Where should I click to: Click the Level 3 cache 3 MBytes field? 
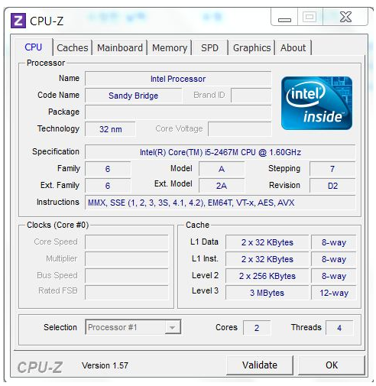267,293
